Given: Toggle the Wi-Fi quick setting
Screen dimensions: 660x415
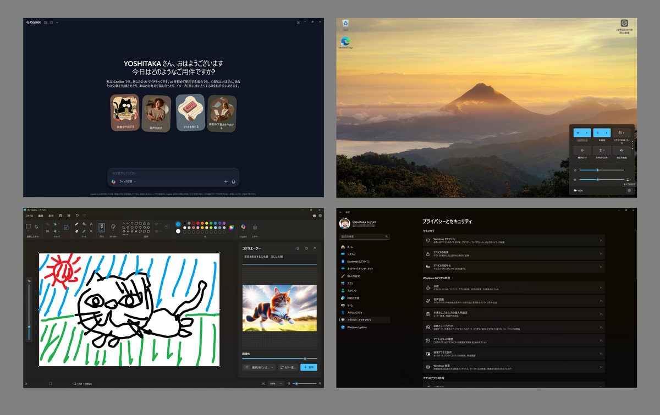Looking at the screenshot, I should [x=578, y=133].
